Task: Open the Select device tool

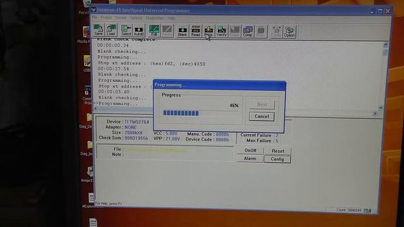Action: [126, 30]
